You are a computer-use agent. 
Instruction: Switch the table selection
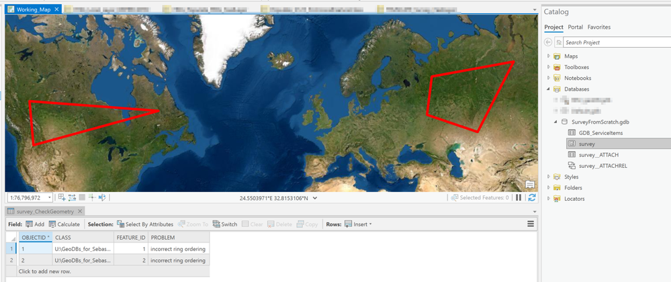click(x=225, y=224)
